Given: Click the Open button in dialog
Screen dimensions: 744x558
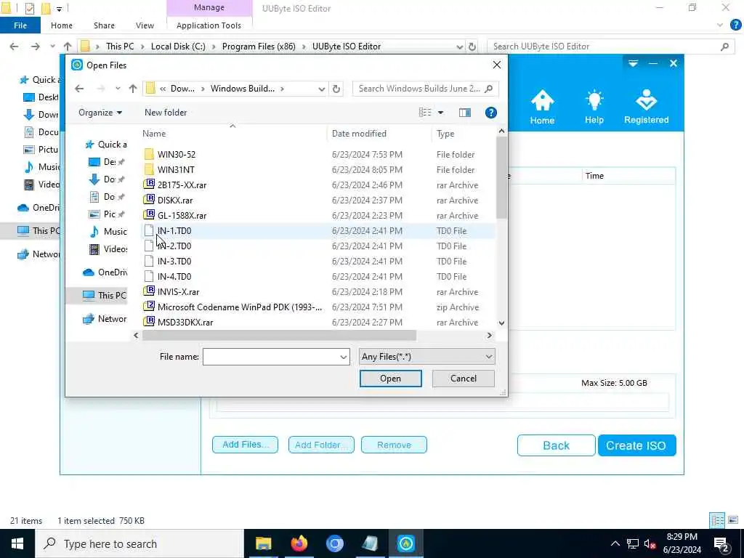Looking at the screenshot, I should tap(390, 378).
